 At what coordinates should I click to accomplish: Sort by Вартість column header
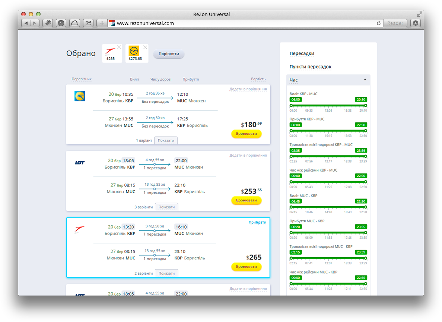click(258, 79)
